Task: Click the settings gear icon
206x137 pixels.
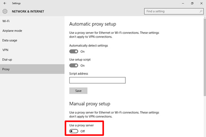Action: [5, 11]
